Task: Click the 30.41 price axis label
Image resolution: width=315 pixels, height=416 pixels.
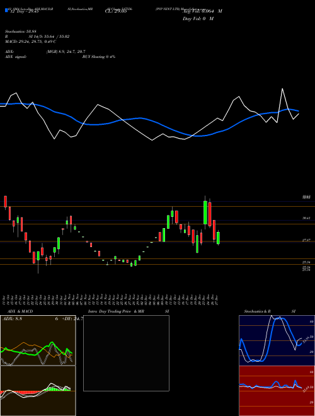Action: point(307,218)
